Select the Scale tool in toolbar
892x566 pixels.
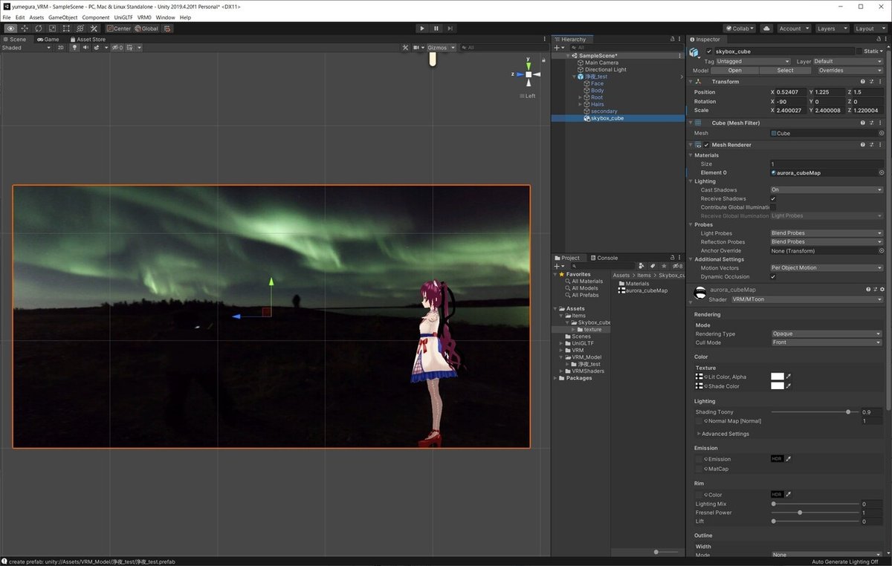click(x=52, y=28)
